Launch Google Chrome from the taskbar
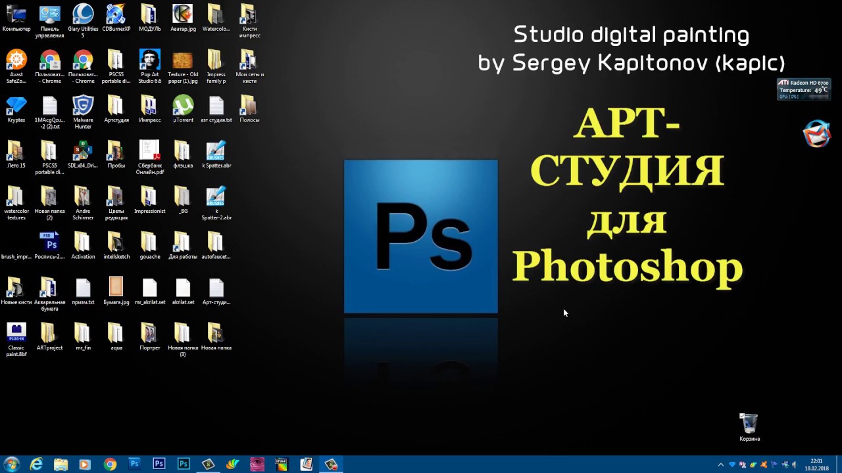This screenshot has height=473, width=842. (110, 464)
